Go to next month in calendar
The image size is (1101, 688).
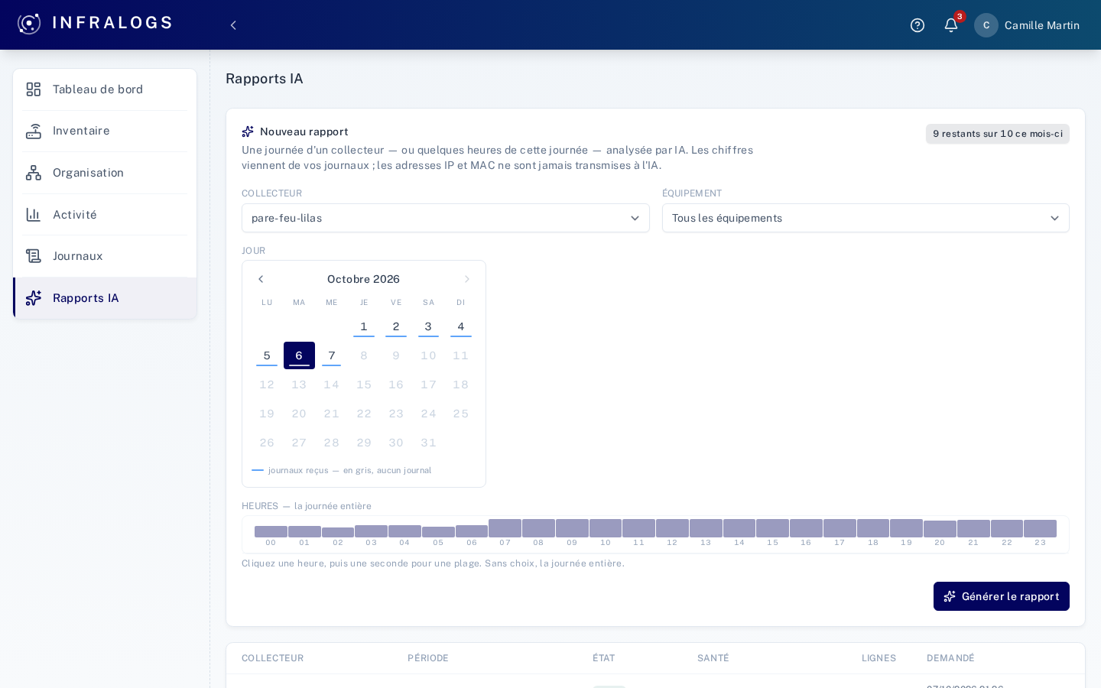[467, 279]
